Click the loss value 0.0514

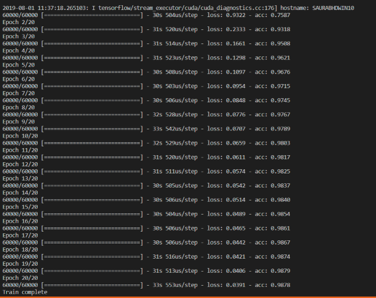pyautogui.click(x=236, y=200)
